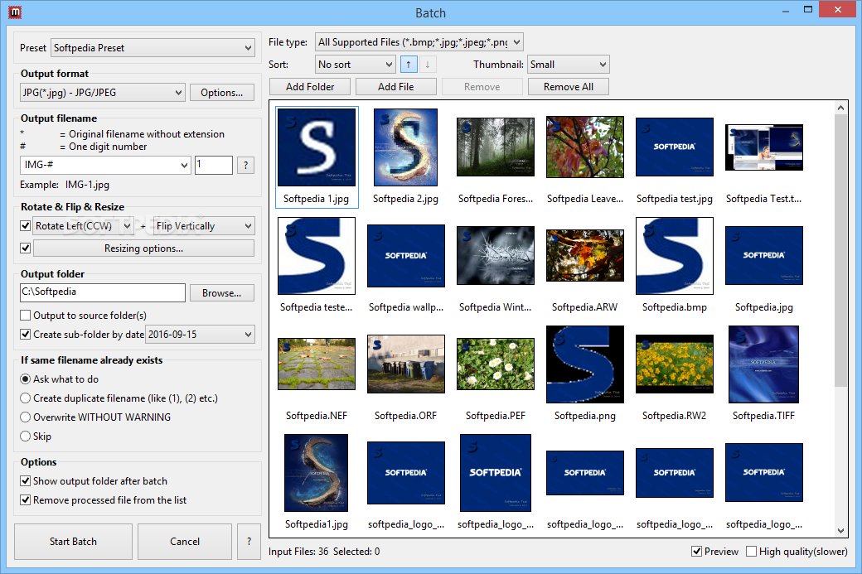The height and width of the screenshot is (574, 862).
Task: Select the Softpedia teste... thumbnail
Action: click(x=317, y=255)
